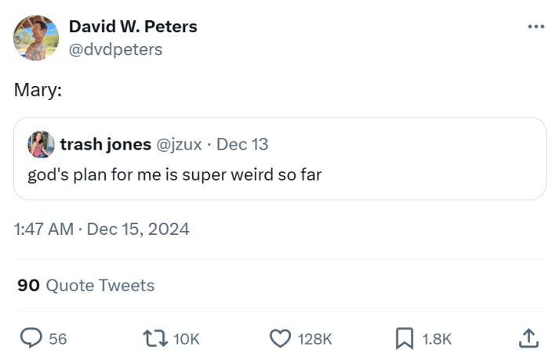Screen dimensions: 556x357
Task: Open the more options ellipsis menu
Action: pos(536,26)
